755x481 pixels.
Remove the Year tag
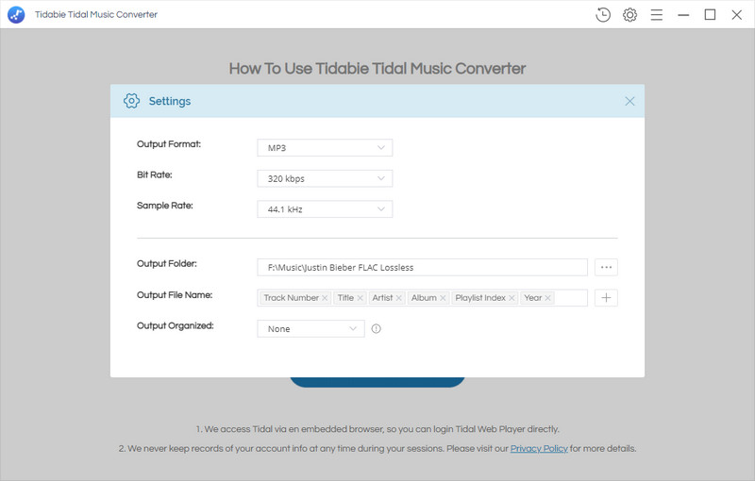pyautogui.click(x=548, y=298)
